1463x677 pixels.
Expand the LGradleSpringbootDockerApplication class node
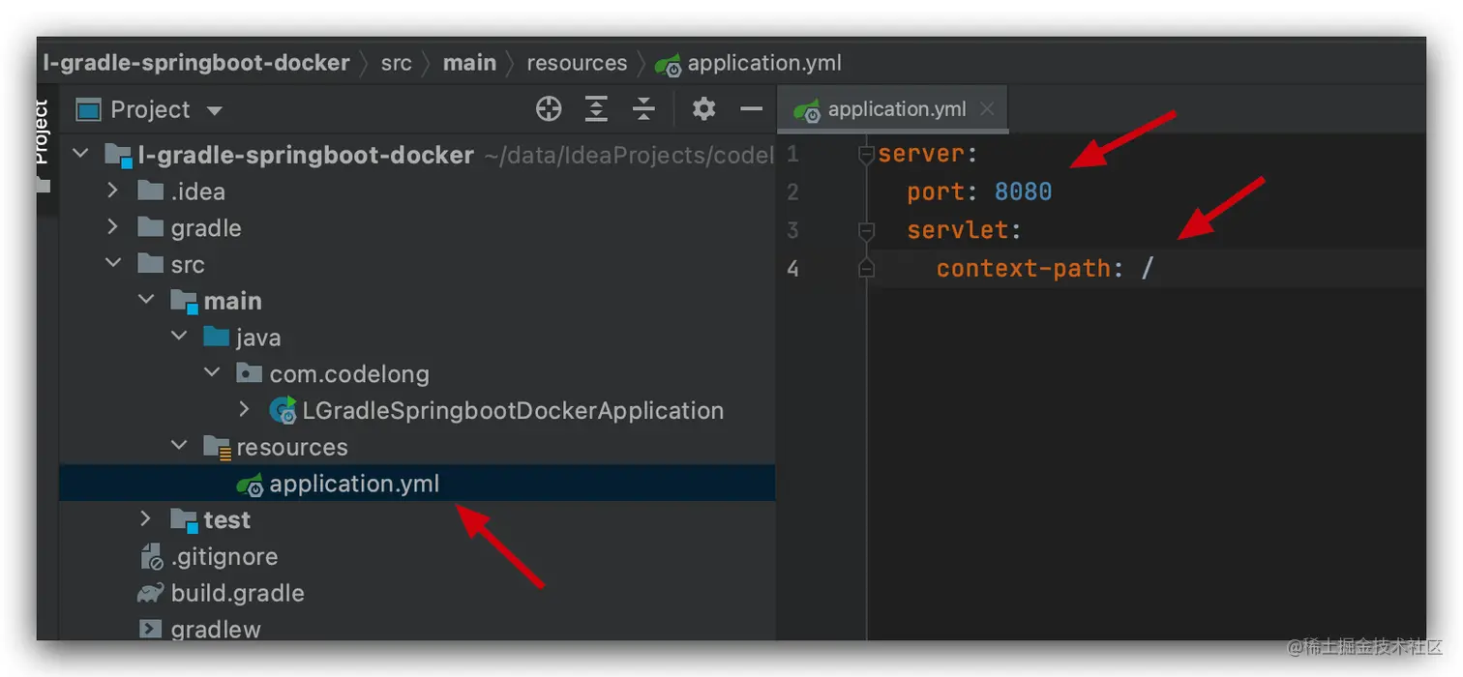pos(244,410)
